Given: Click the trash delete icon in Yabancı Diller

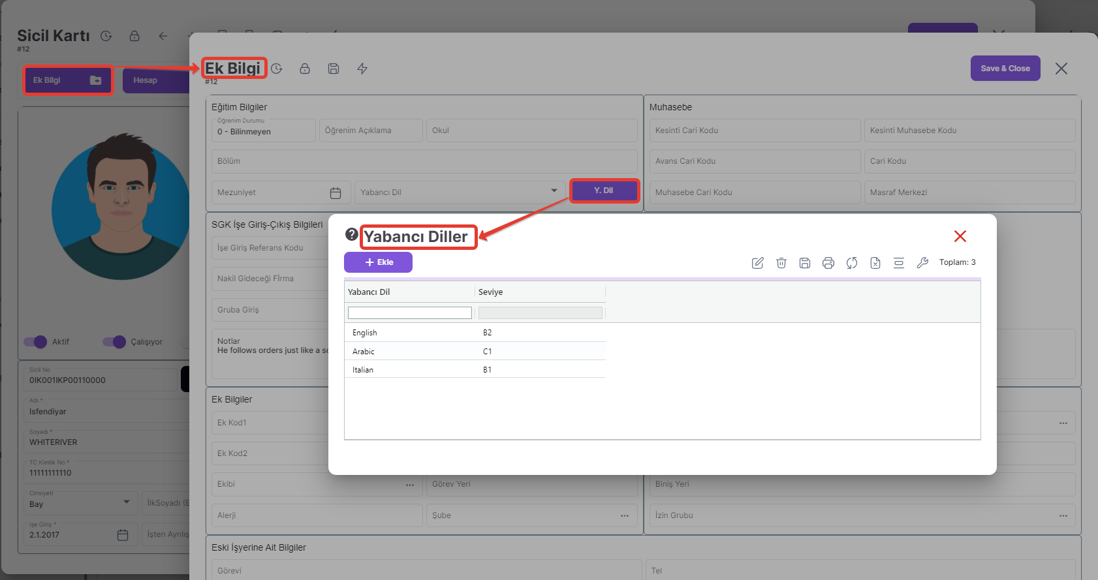Looking at the screenshot, I should [x=781, y=263].
